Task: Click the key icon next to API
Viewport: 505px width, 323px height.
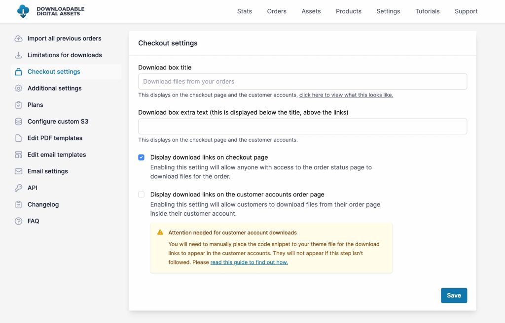Action: click(19, 188)
